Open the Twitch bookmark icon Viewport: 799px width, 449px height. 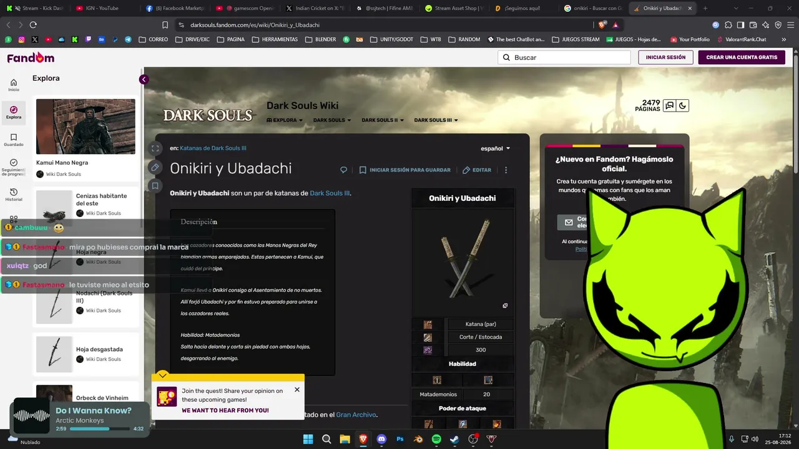[88, 39]
